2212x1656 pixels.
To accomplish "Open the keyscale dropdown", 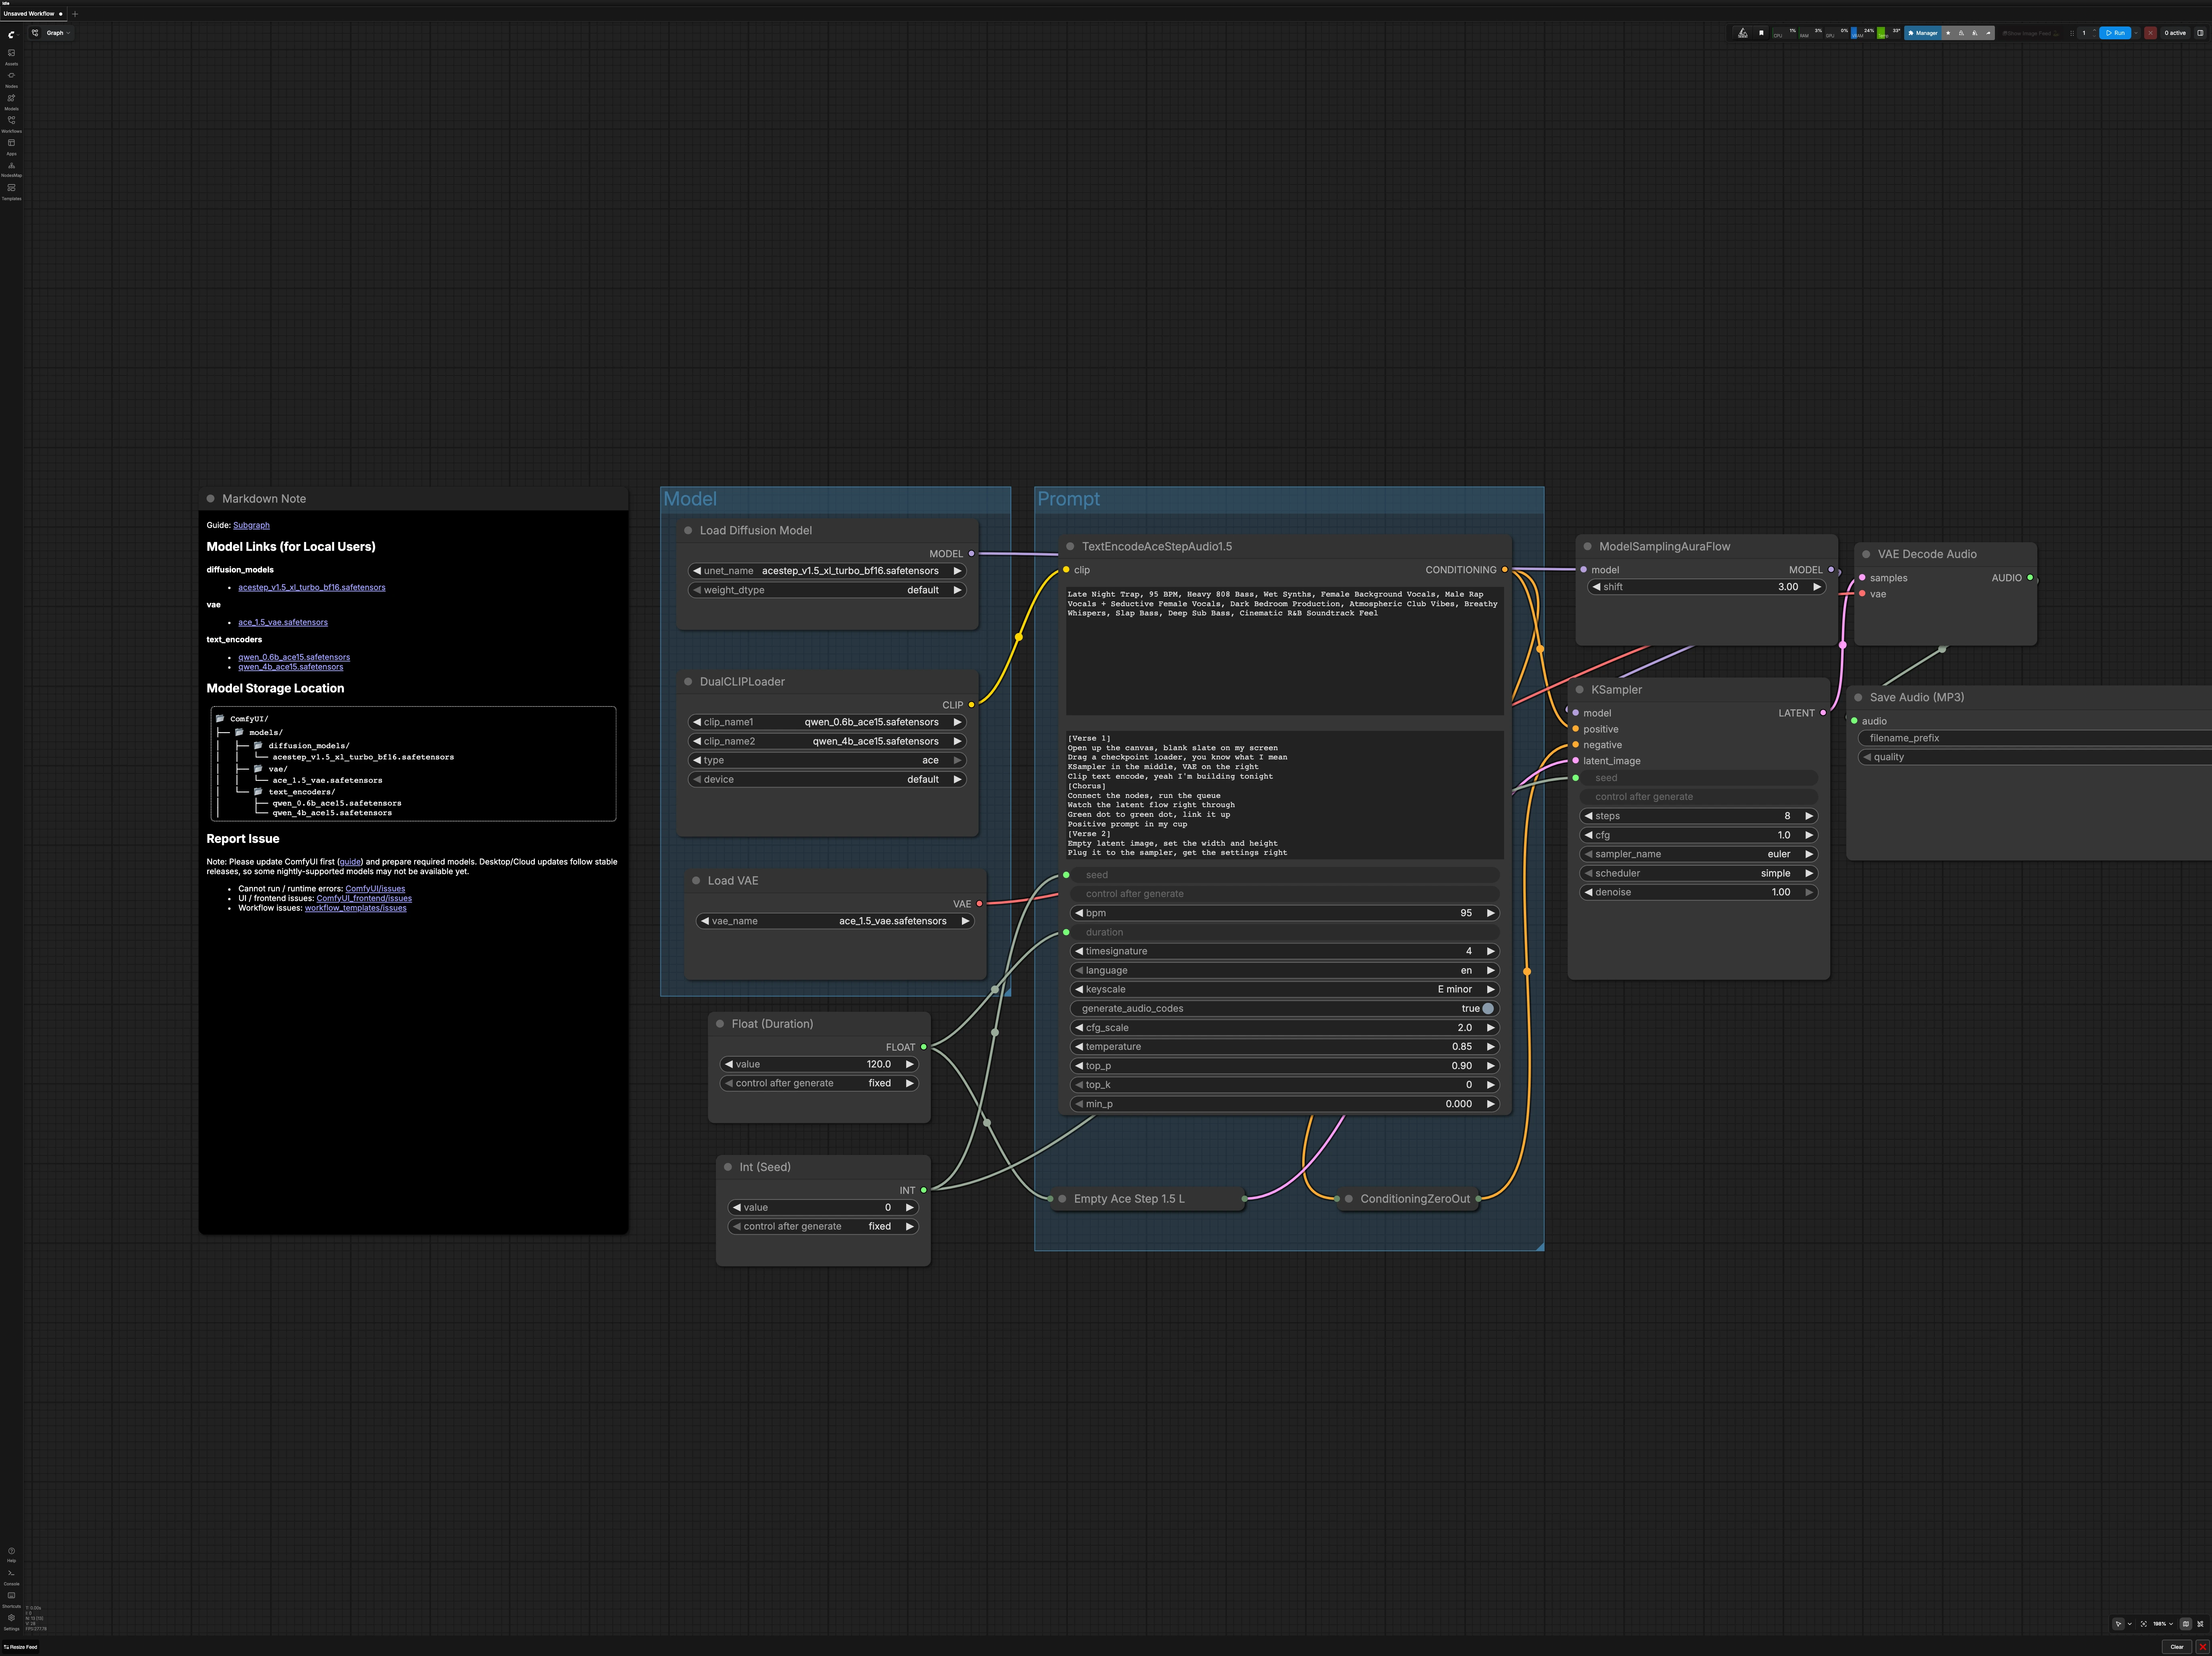I will click(x=1285, y=989).
